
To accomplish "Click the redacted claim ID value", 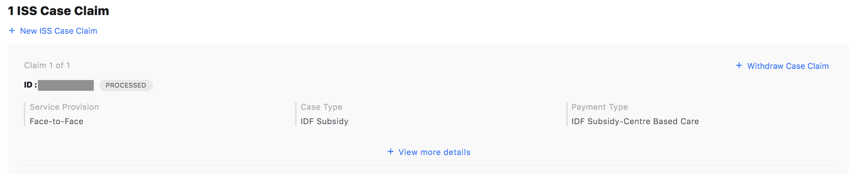I will [66, 85].
